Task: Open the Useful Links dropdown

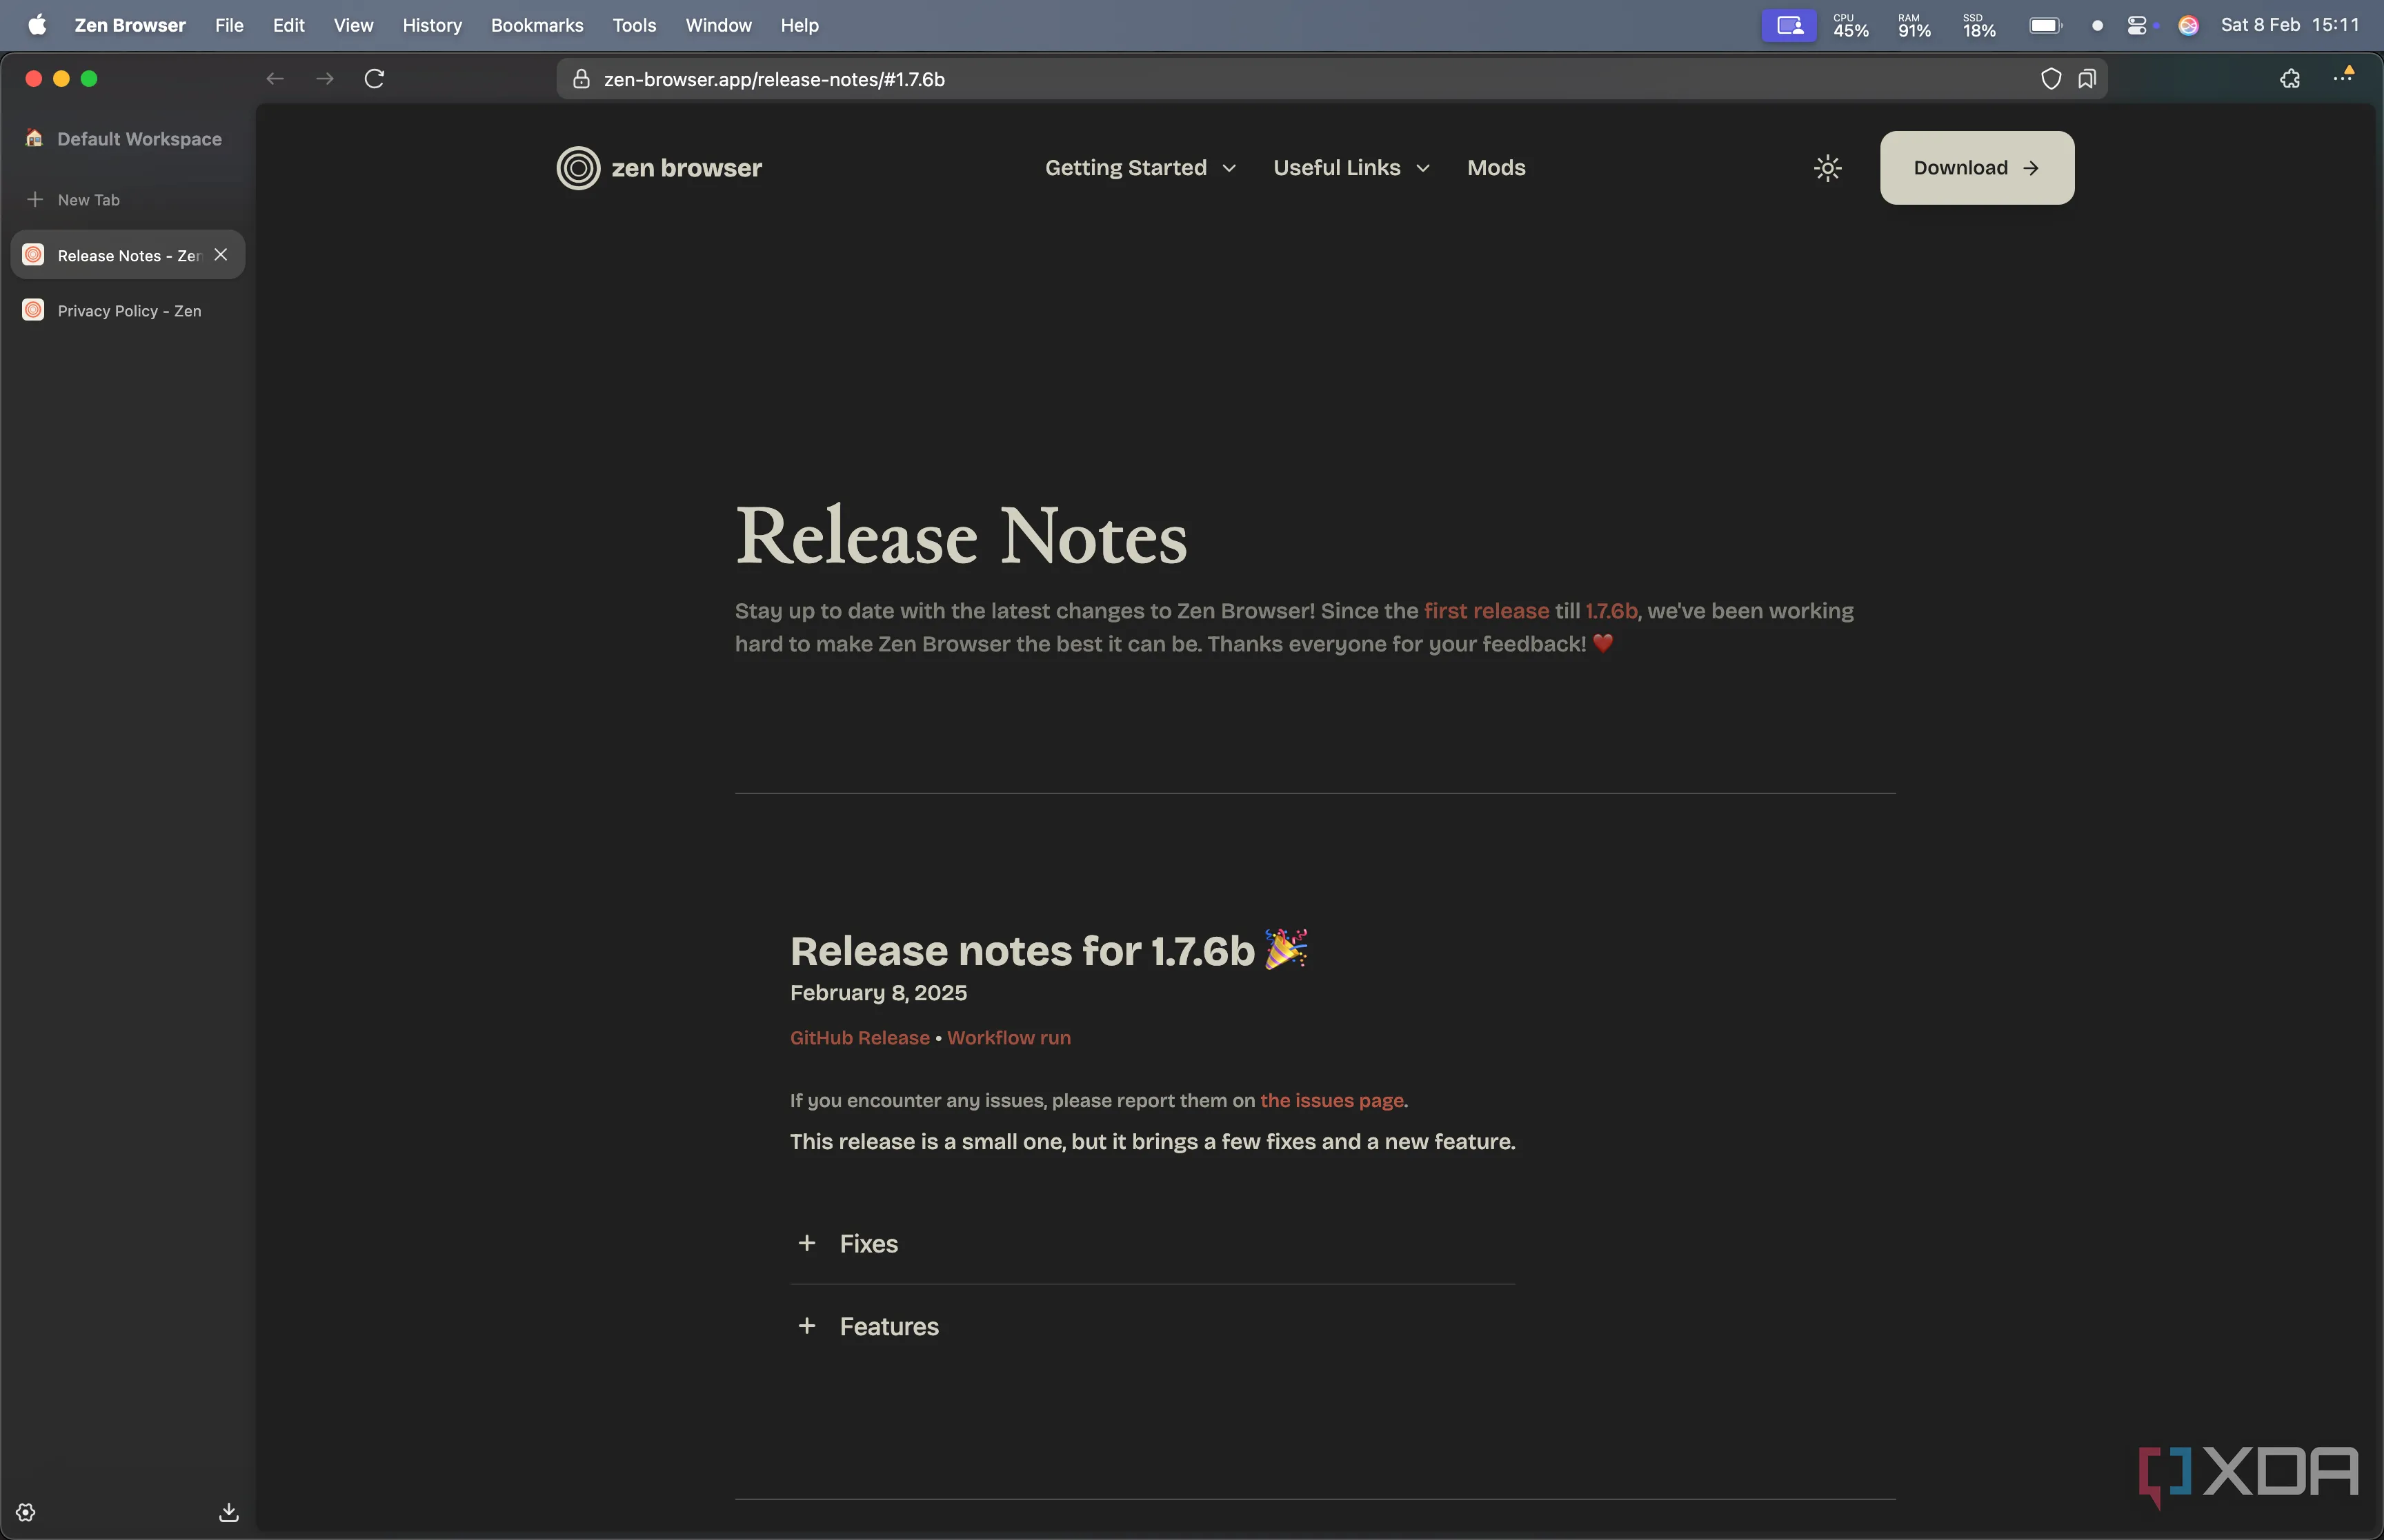Action: (x=1351, y=168)
